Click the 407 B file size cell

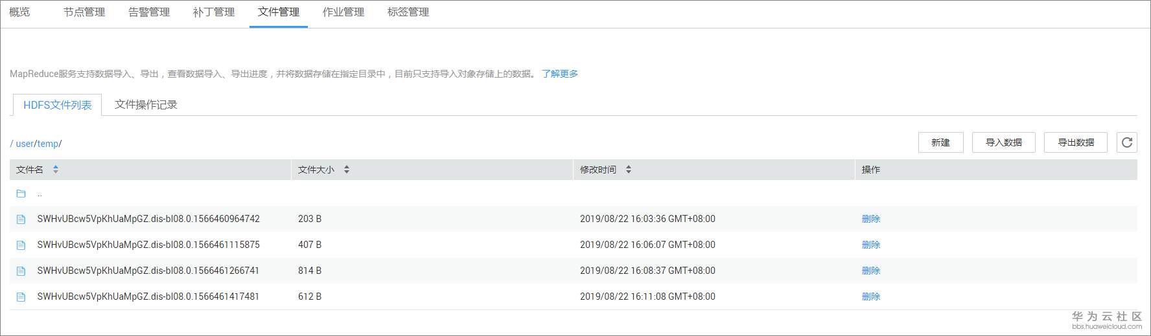point(310,245)
